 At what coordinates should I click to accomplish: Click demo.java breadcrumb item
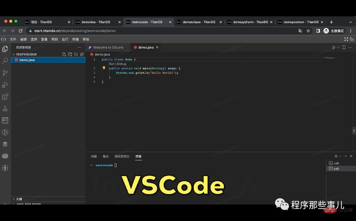(x=102, y=54)
